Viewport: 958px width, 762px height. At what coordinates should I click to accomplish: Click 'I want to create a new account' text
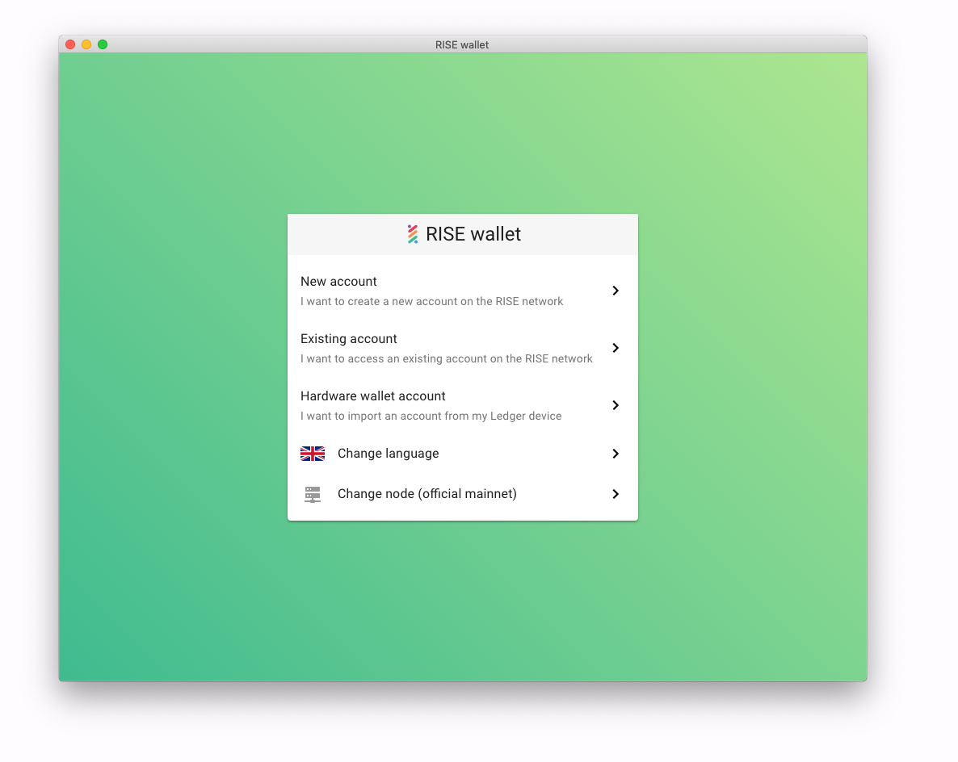coord(432,302)
